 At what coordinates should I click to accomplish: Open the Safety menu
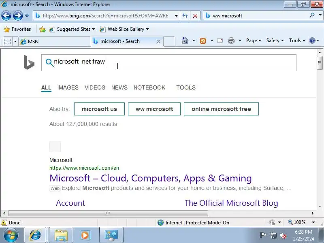point(275,40)
